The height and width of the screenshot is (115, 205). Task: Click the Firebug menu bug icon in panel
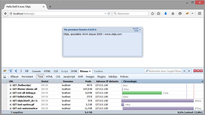click(x=5, y=71)
